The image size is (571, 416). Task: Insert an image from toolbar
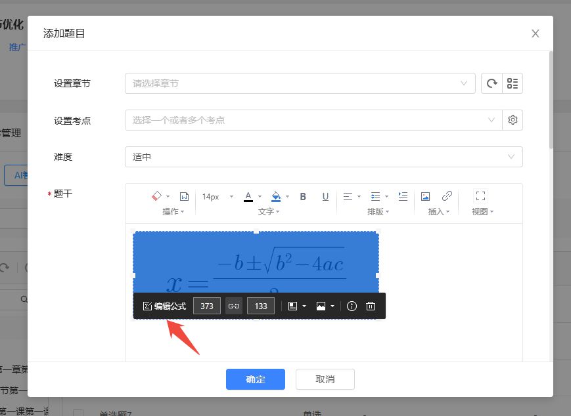[425, 196]
